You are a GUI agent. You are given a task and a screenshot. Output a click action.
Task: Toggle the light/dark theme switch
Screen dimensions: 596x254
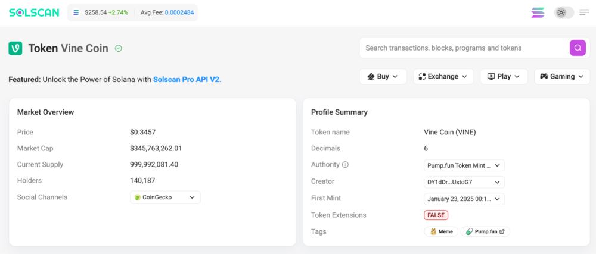[564, 13]
